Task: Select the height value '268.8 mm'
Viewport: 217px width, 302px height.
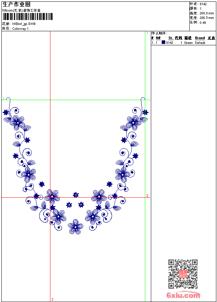Action: click(206, 13)
